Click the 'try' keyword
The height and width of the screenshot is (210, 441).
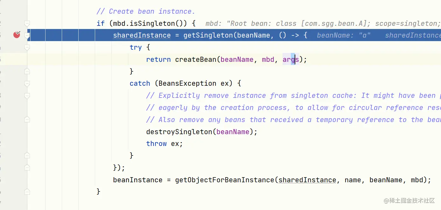(136, 47)
